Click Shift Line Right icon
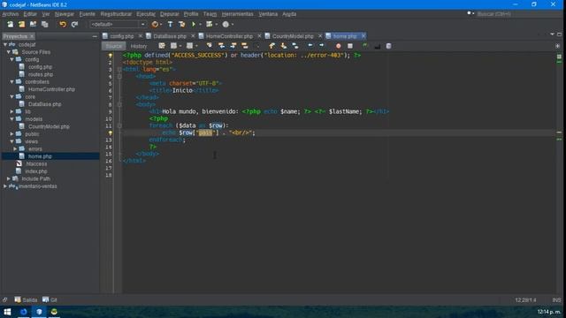The image size is (566, 318). pos(322,46)
